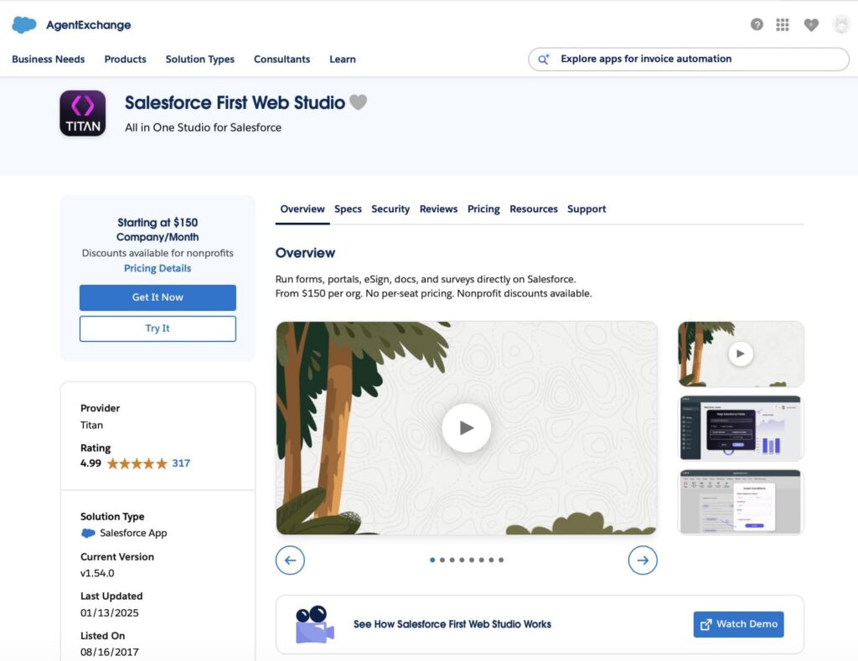Switch to the Resources tab
This screenshot has width=858, height=661.
(534, 209)
